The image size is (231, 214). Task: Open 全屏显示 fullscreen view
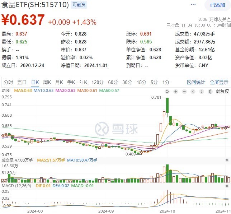(x=219, y=82)
